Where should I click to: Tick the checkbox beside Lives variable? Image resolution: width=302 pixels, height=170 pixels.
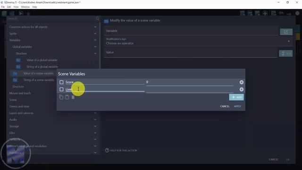[61, 89]
